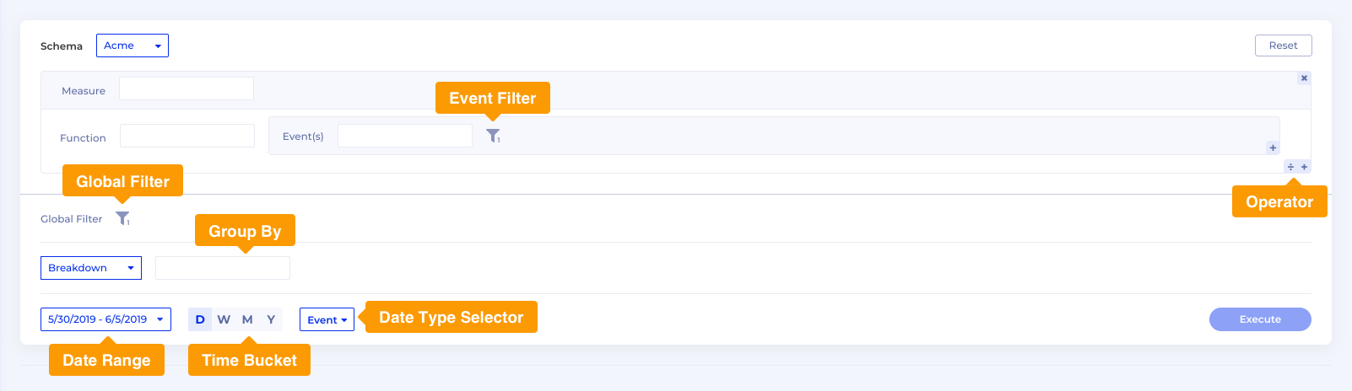Click the Measure input field

187,88
